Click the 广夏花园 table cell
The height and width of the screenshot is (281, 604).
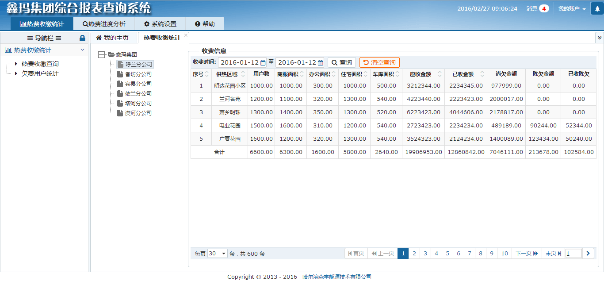pos(230,139)
